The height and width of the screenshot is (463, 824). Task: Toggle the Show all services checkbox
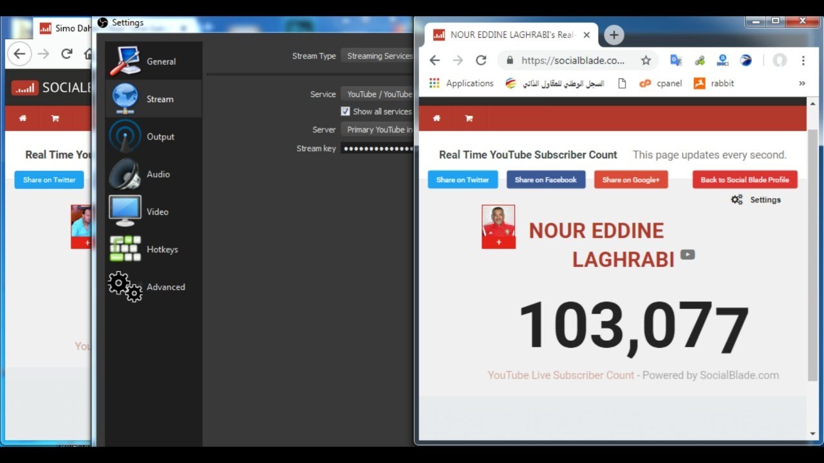tap(345, 111)
